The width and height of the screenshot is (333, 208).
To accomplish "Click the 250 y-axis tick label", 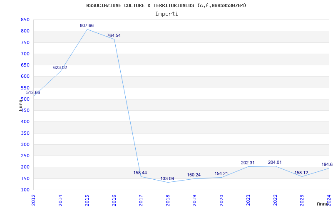I will (25, 156).
